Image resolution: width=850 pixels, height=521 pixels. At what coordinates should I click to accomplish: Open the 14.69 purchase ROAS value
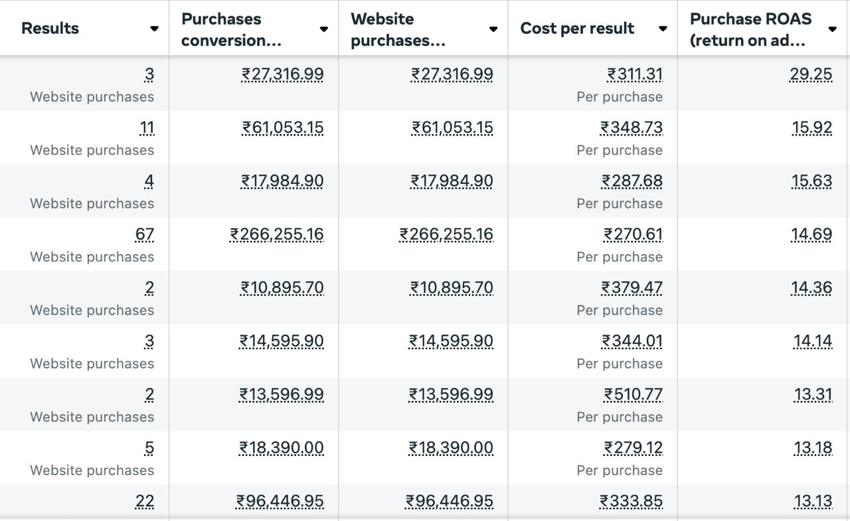[811, 234]
